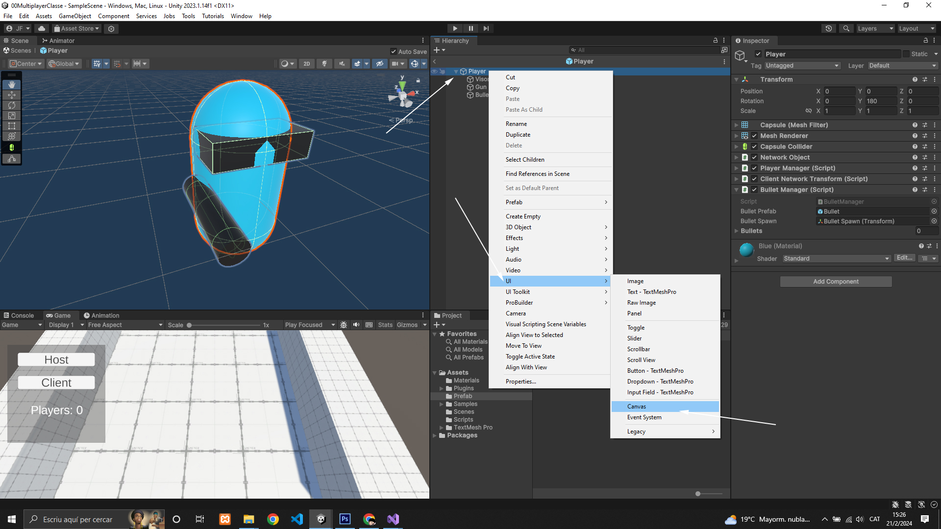The width and height of the screenshot is (941, 529).
Task: Select the Scale tool in Scene view
Action: pos(12,116)
